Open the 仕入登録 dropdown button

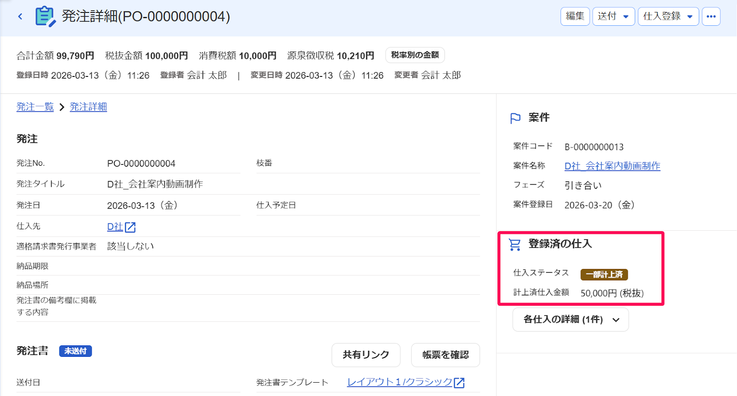668,17
